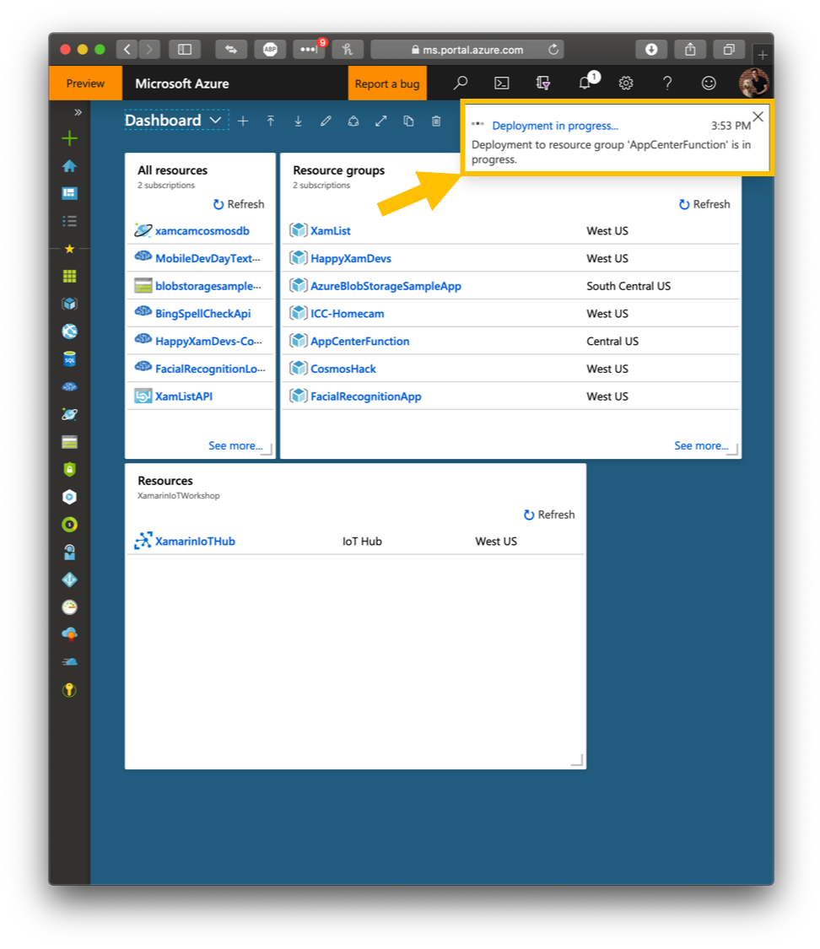Click Safari share button
Screen dimensions: 820x949
pyautogui.click(x=690, y=50)
